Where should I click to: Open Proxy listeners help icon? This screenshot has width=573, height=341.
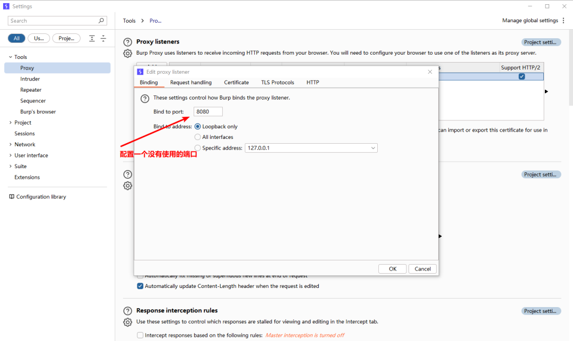(127, 42)
